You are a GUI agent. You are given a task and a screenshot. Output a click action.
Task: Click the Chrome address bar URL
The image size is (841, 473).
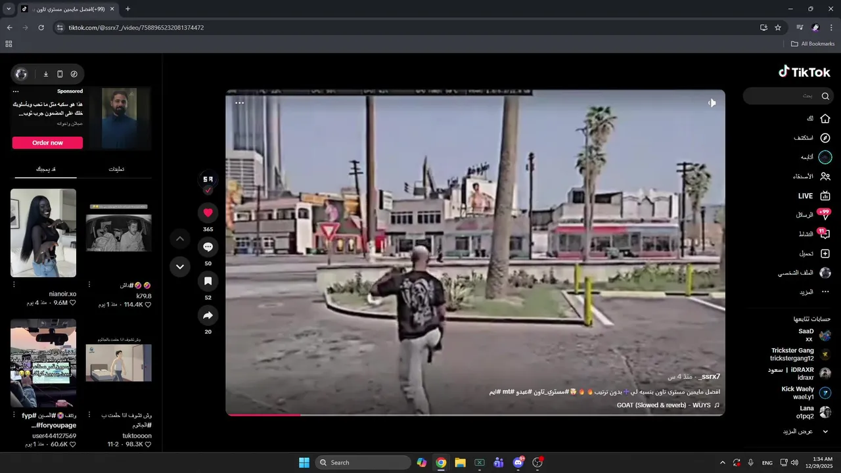tap(136, 28)
